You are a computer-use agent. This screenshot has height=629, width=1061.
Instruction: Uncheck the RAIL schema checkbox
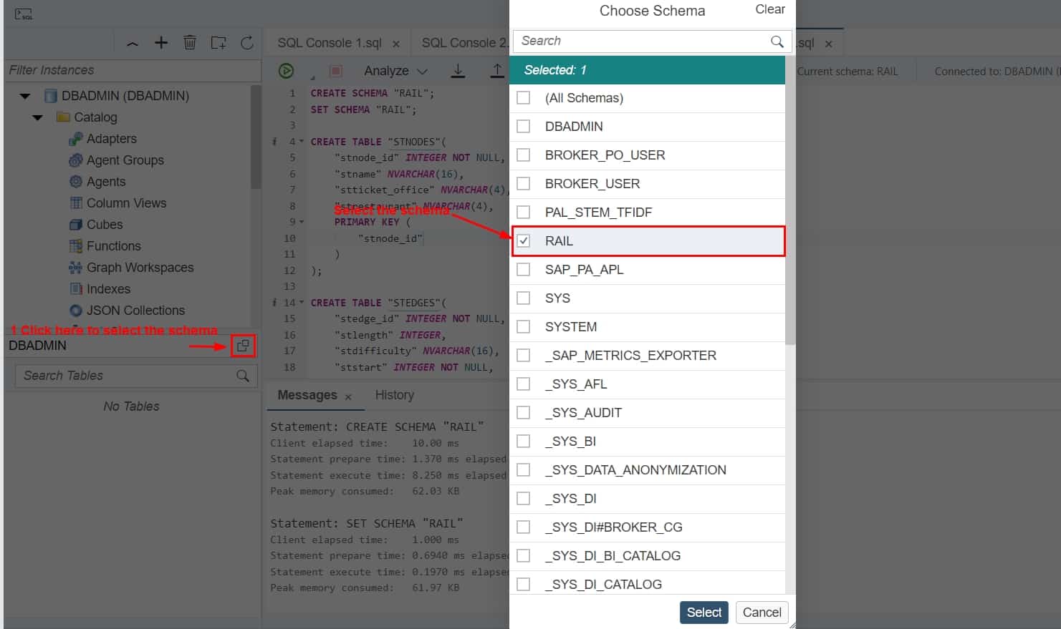[x=523, y=241]
